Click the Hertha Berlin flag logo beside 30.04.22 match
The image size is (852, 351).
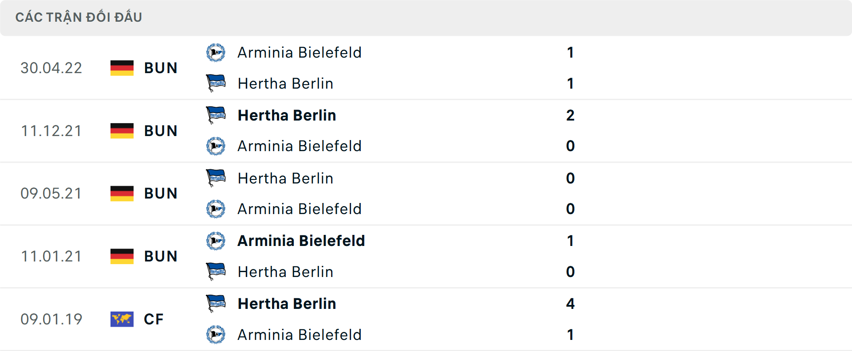(x=216, y=83)
